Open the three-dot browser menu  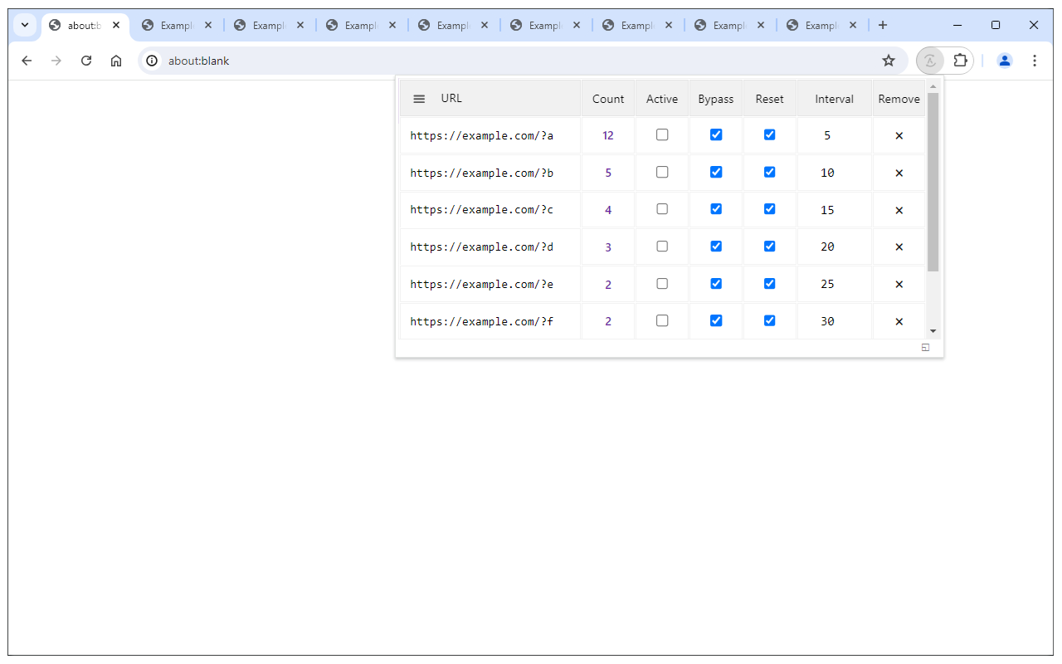click(x=1035, y=61)
